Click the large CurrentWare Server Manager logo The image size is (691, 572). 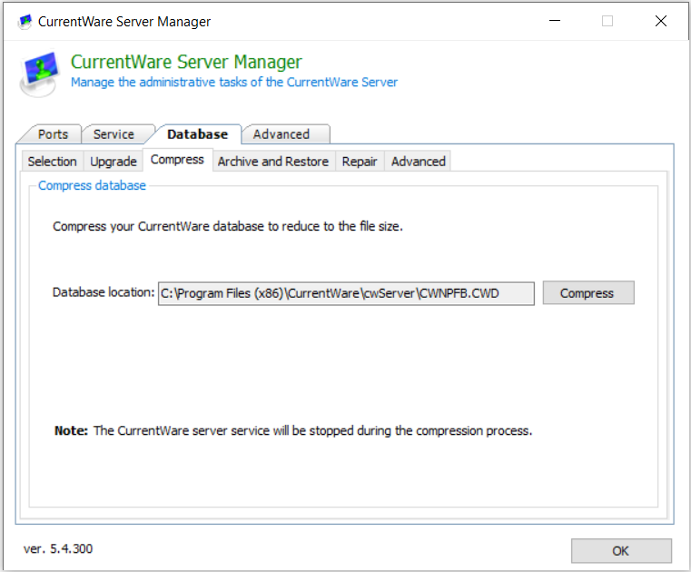(x=40, y=74)
